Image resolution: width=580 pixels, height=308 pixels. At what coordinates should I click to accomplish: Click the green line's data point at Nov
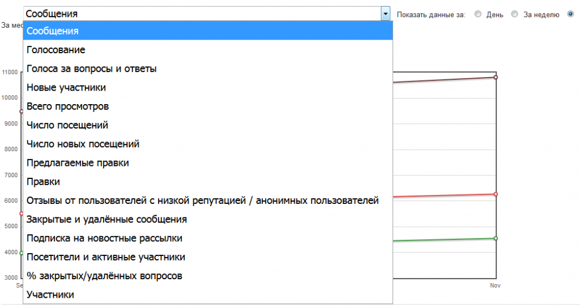point(496,238)
